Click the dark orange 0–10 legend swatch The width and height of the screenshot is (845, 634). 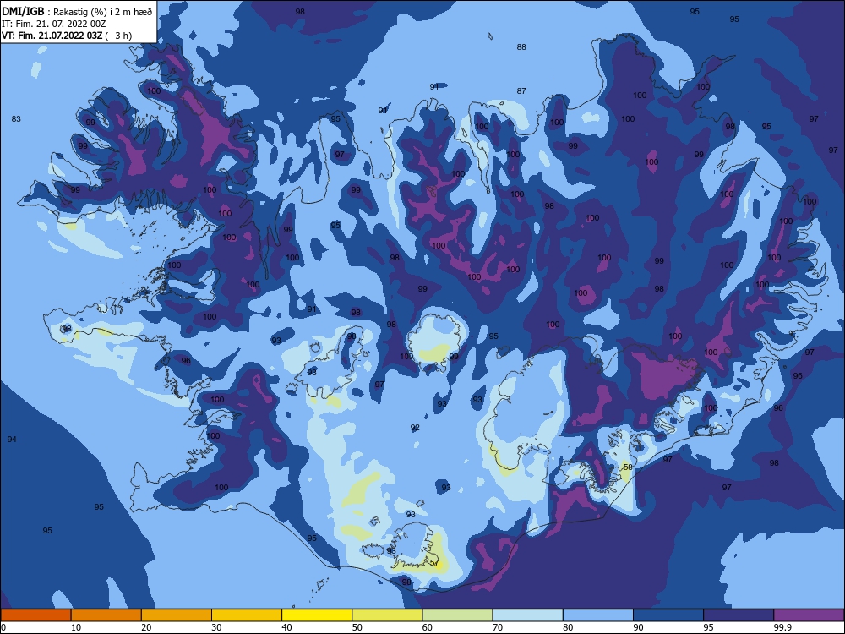click(x=35, y=615)
